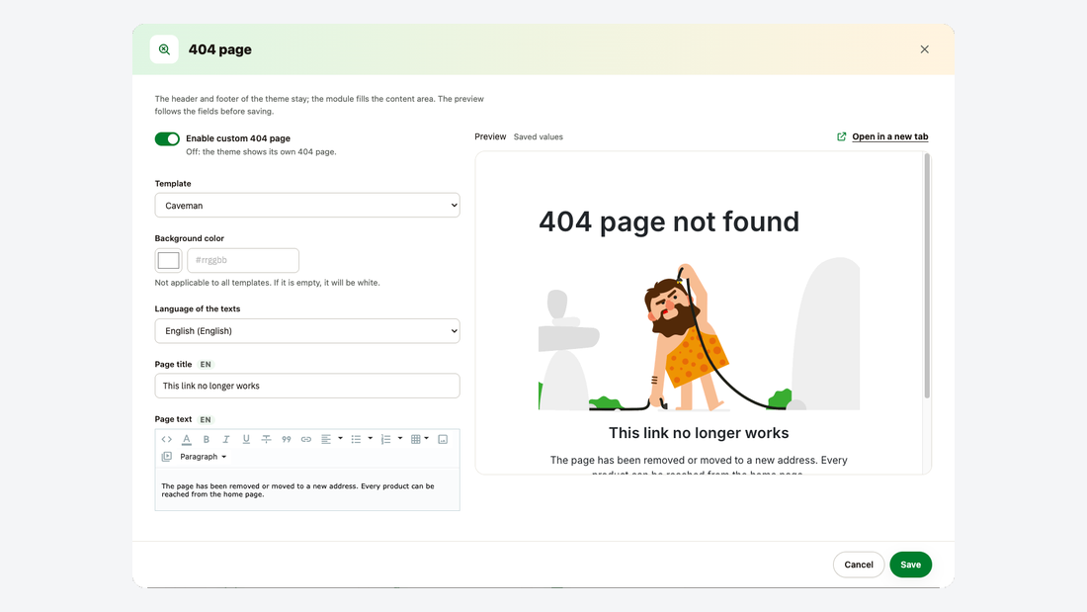Click the 404 page magnifier icon in header

pyautogui.click(x=164, y=49)
